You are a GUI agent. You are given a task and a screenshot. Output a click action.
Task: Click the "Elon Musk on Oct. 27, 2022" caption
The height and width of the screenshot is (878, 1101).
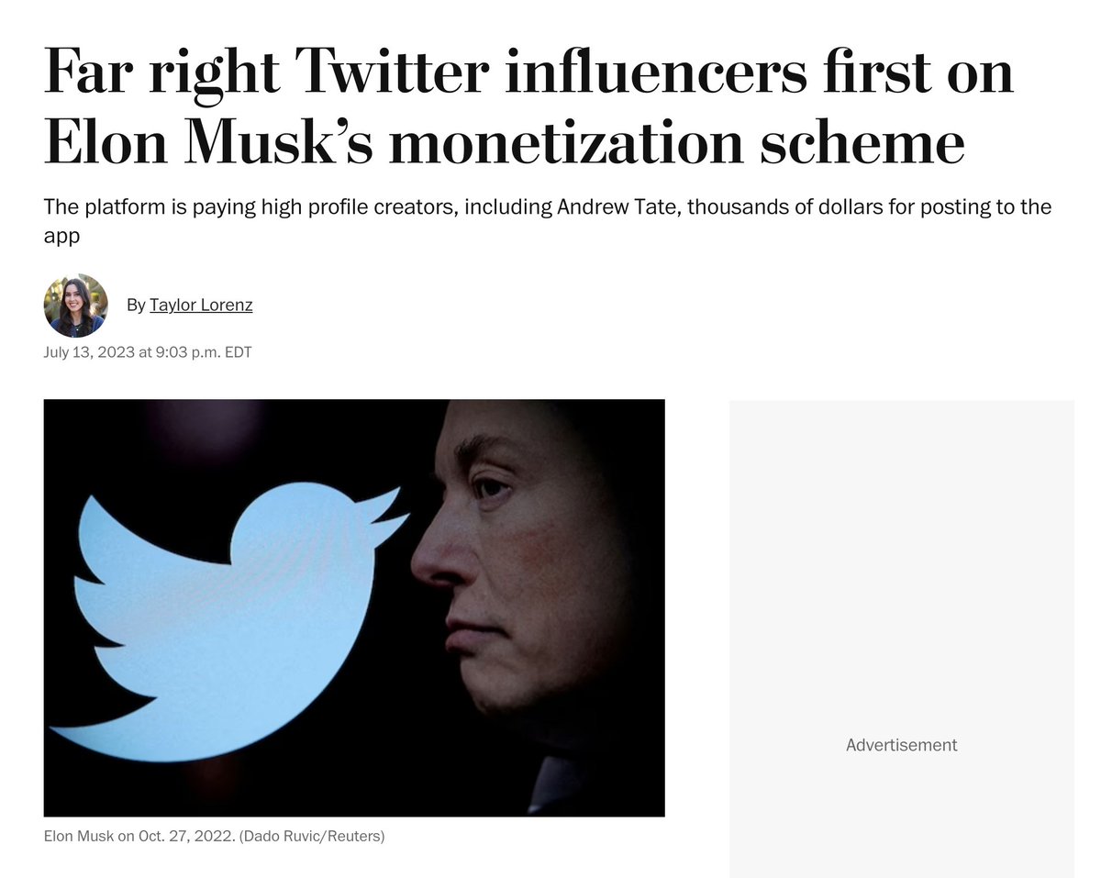pos(139,837)
